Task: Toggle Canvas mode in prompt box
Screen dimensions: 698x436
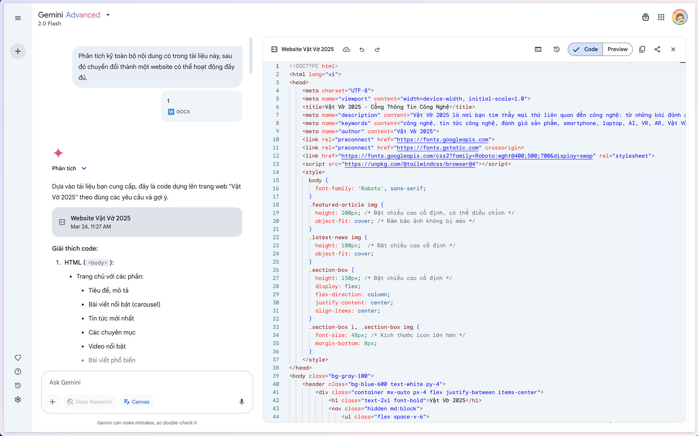Action: click(x=137, y=402)
